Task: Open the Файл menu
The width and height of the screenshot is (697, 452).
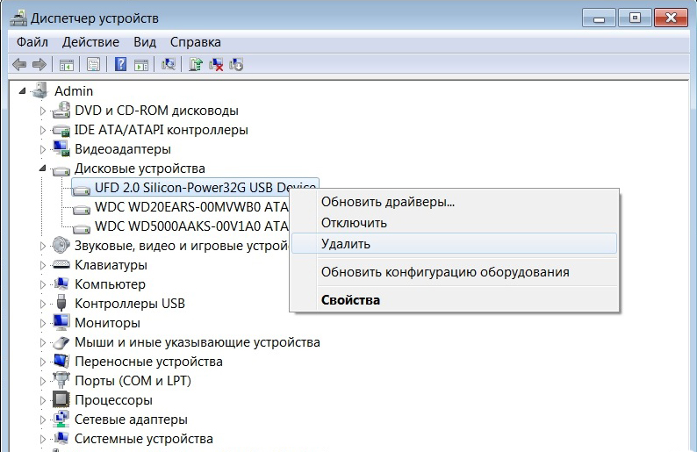Action: coord(32,42)
